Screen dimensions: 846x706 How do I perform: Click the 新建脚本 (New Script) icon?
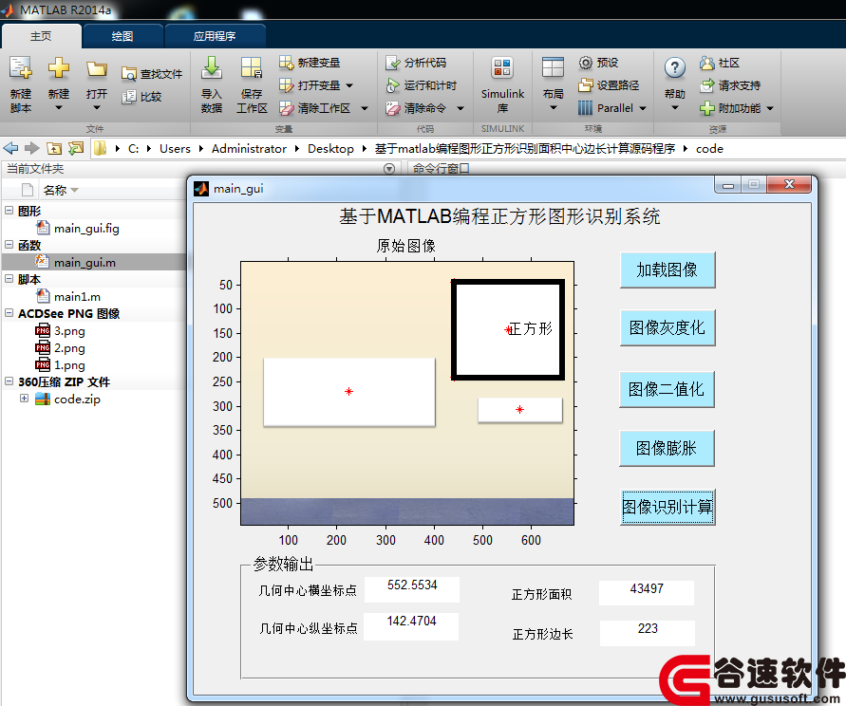click(21, 69)
